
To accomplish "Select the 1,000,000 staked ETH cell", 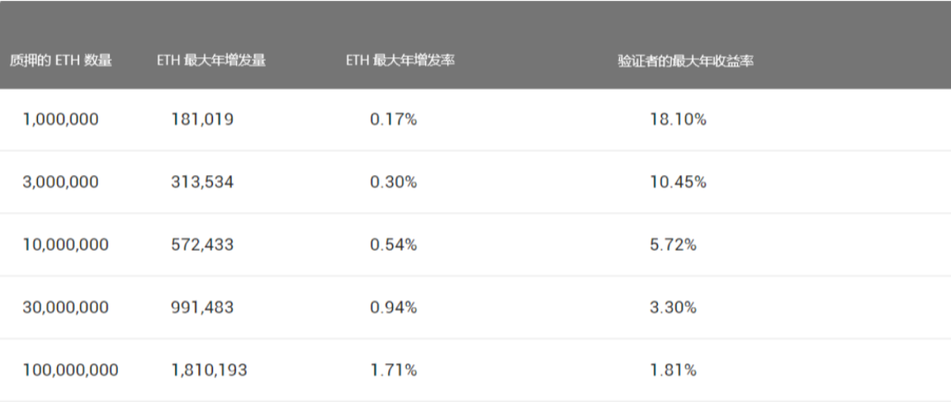I will pos(61,120).
